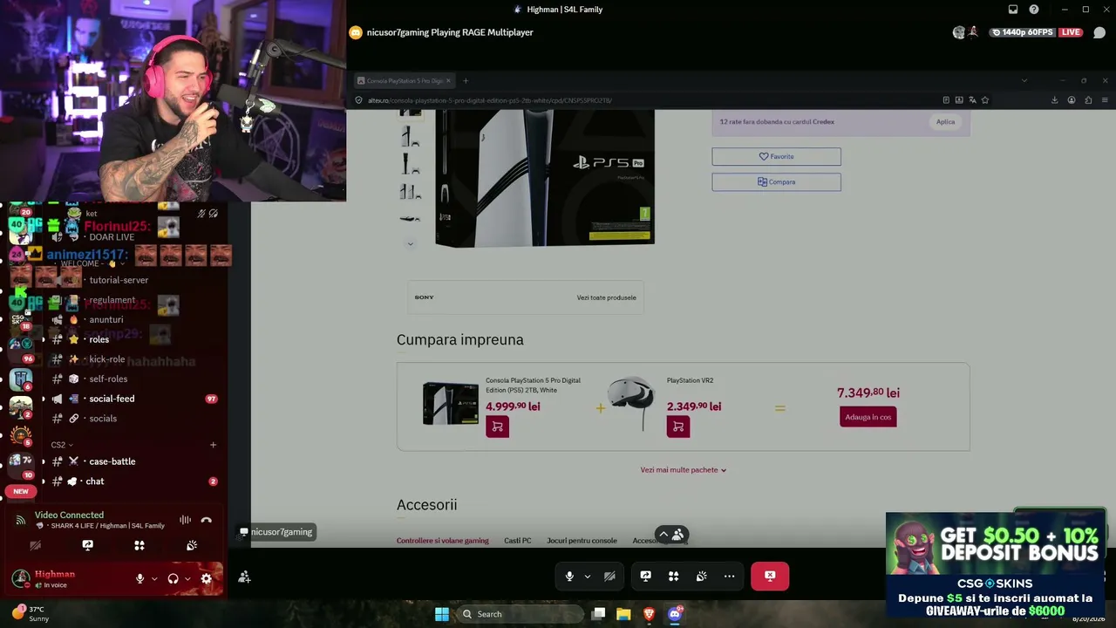Open File Explorer on the taskbar

click(623, 614)
